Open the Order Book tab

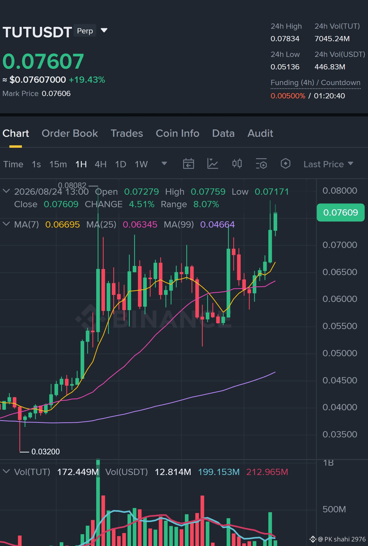pos(70,133)
